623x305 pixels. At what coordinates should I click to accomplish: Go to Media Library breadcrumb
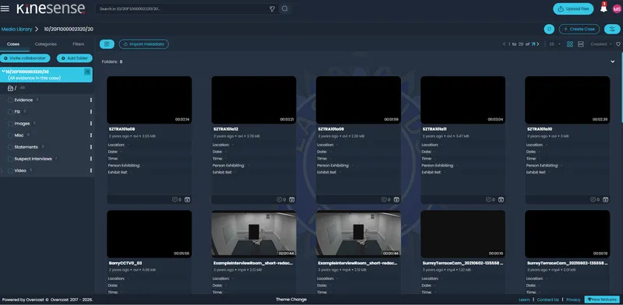coord(16,29)
